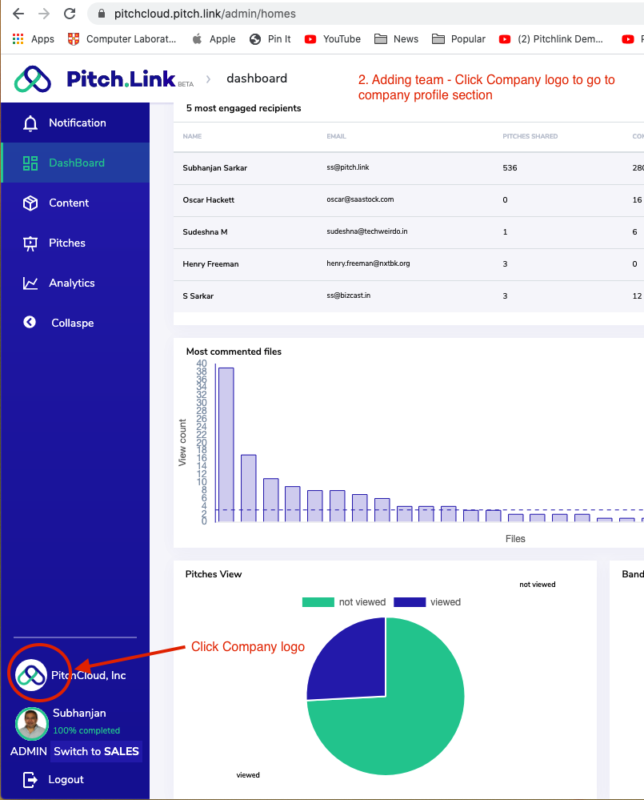Click the breadcrumb chevron before dashboard
The width and height of the screenshot is (644, 800).
pyautogui.click(x=208, y=79)
